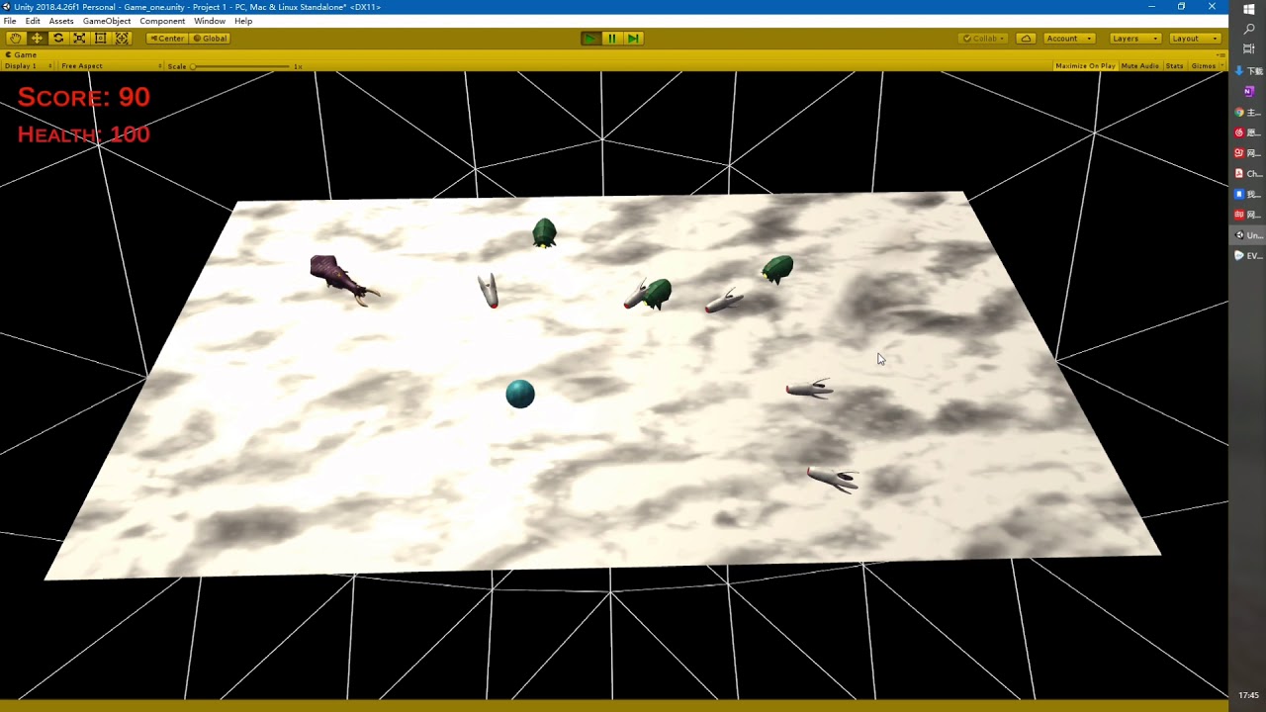This screenshot has height=712, width=1266.
Task: Open the PDF reader labeled Ch...
Action: pos(1248,174)
